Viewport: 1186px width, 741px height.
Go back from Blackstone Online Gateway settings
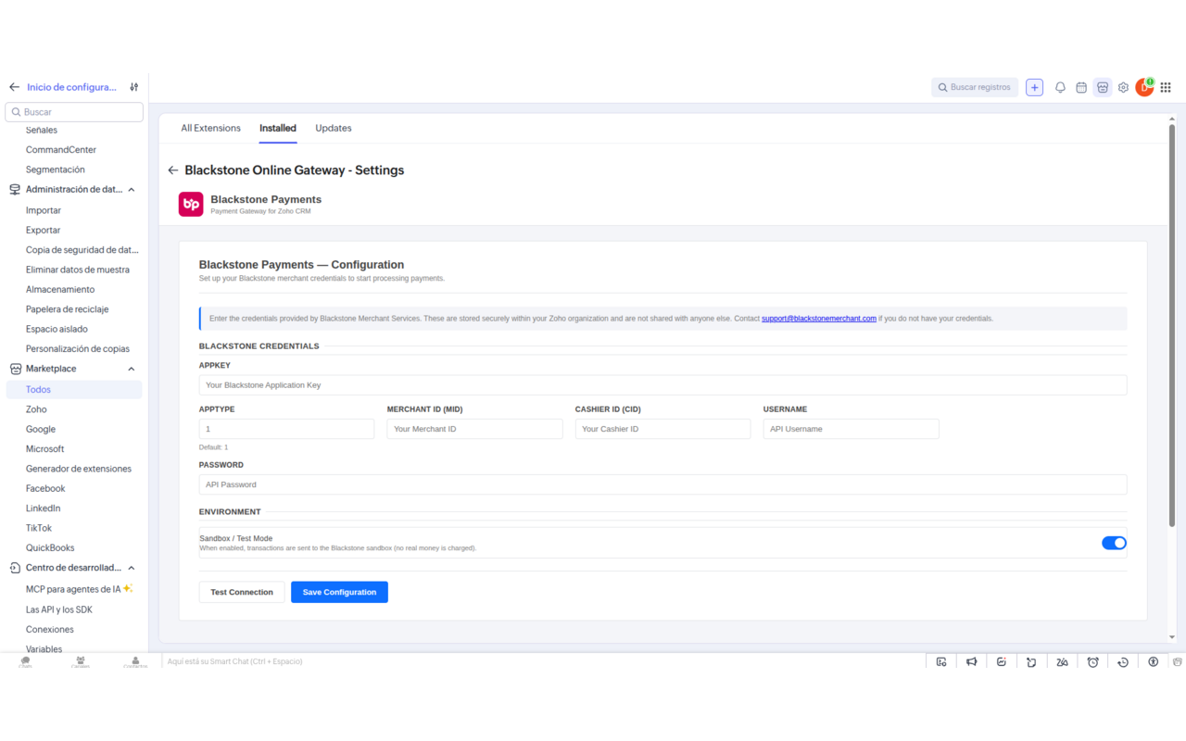172,170
